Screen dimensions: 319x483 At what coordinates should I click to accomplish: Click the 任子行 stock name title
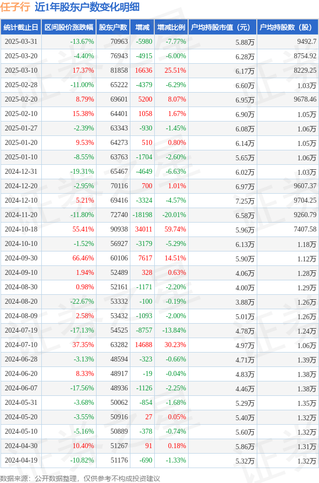click(15, 7)
